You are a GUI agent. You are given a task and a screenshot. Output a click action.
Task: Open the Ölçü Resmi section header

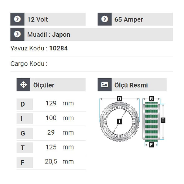click(132, 85)
